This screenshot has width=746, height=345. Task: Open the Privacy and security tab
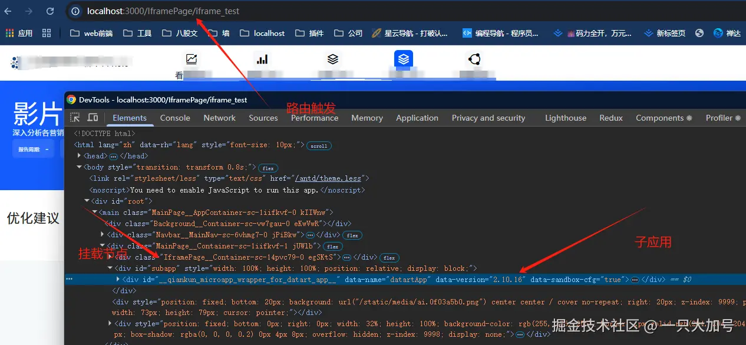click(x=488, y=118)
